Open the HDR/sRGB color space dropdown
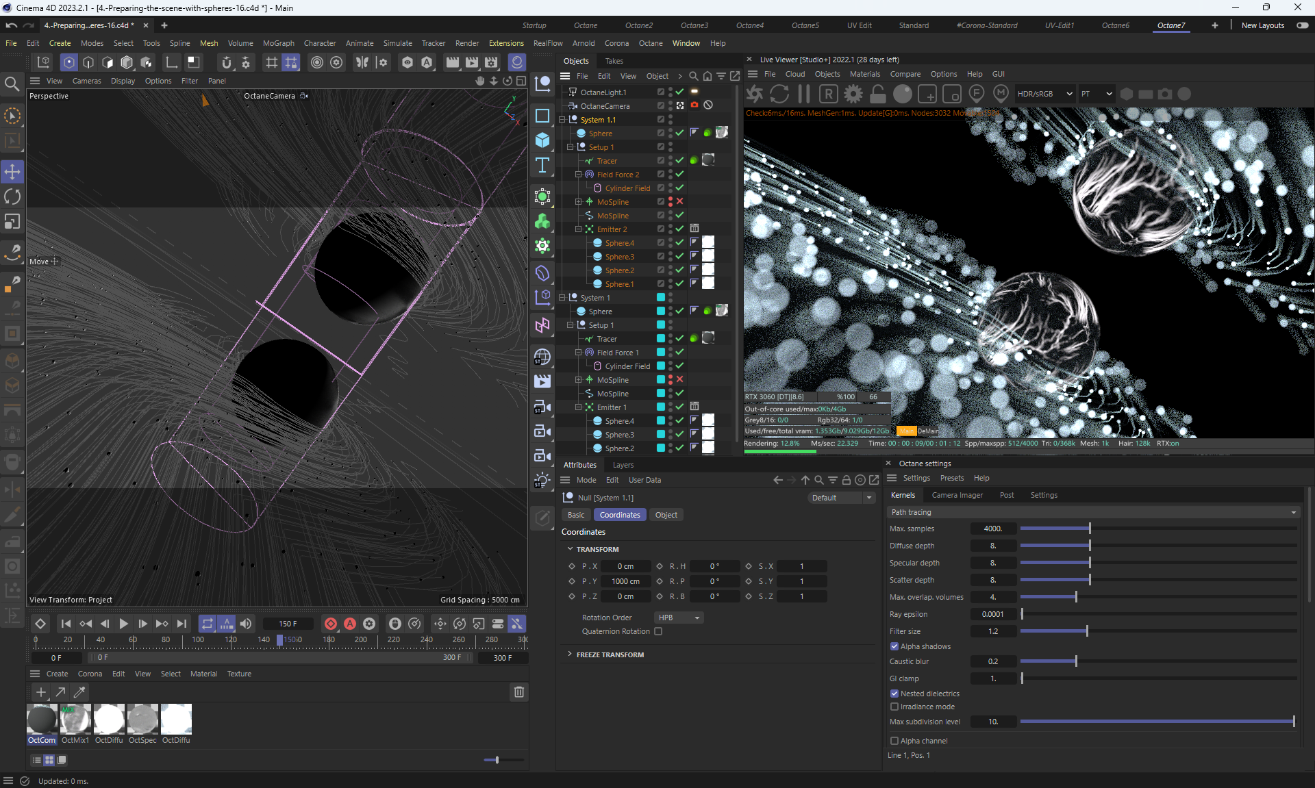 (1044, 94)
